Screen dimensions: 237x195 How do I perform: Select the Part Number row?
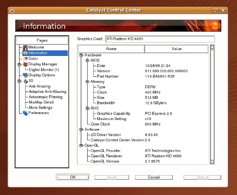143,76
